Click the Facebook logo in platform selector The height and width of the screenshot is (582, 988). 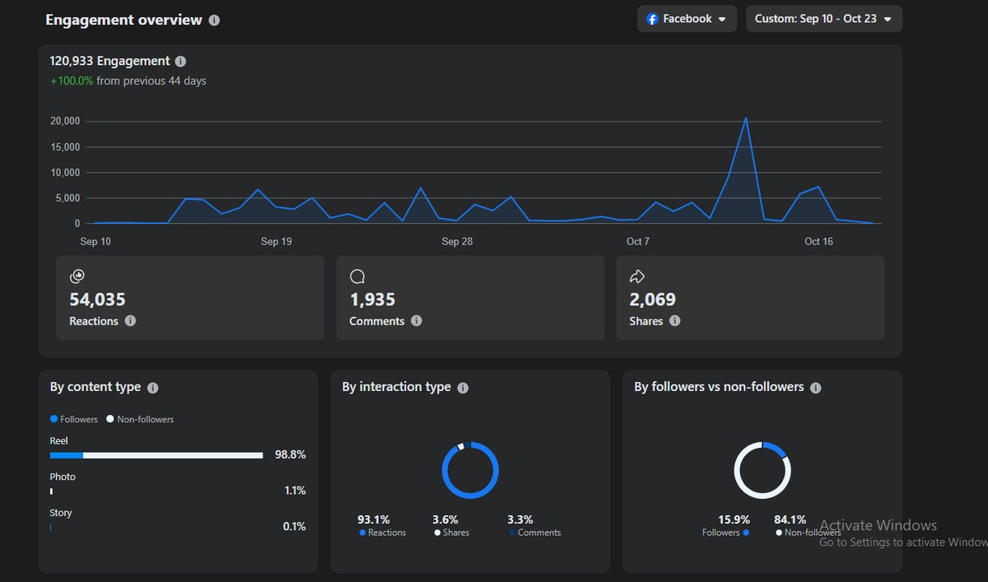(653, 19)
